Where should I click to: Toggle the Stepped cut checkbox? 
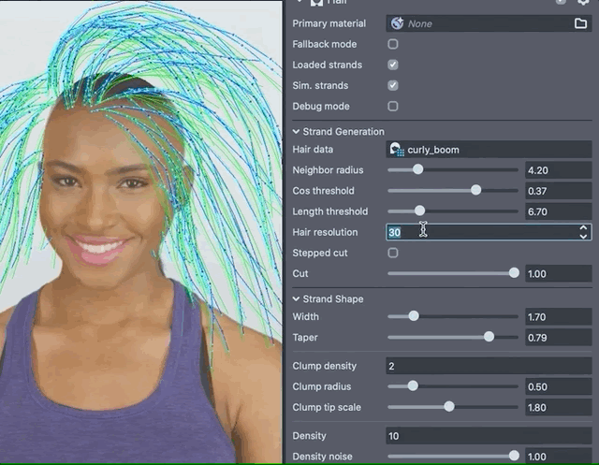point(393,253)
